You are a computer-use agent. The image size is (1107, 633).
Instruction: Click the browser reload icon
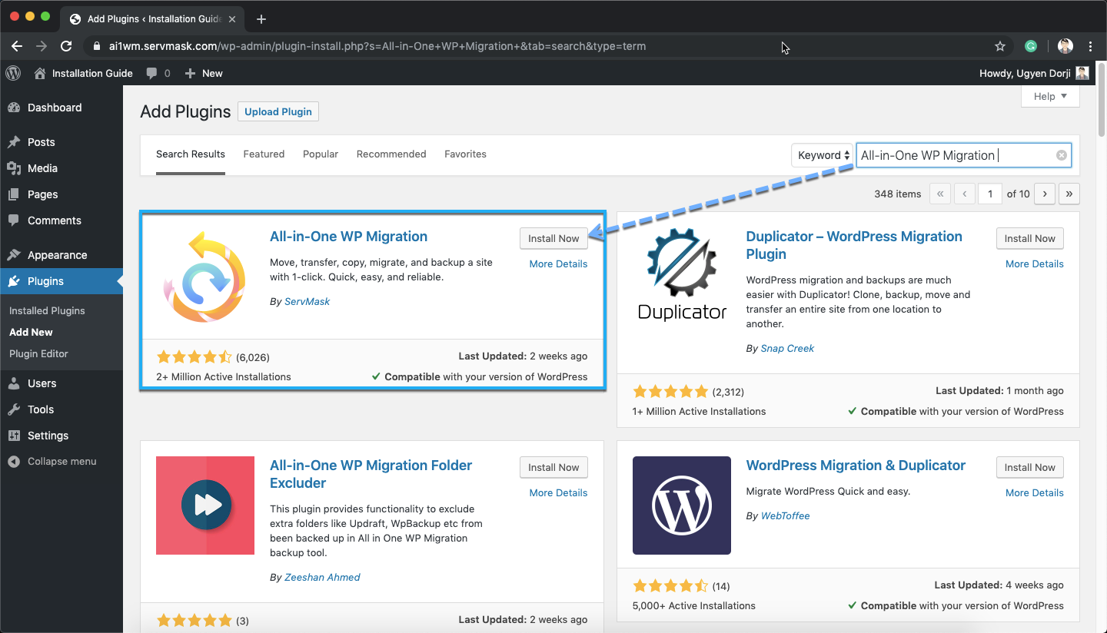(x=66, y=46)
